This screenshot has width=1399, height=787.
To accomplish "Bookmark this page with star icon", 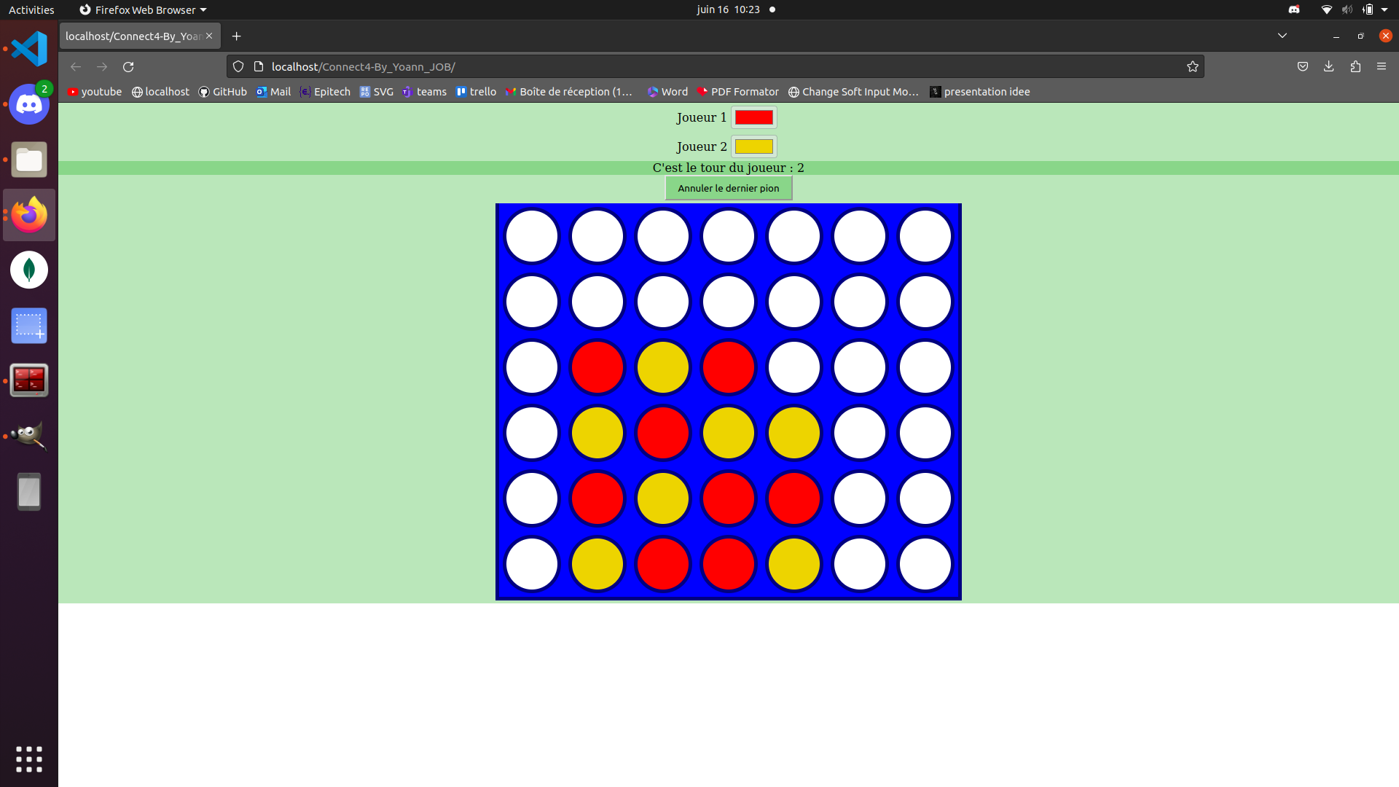I will tap(1193, 67).
